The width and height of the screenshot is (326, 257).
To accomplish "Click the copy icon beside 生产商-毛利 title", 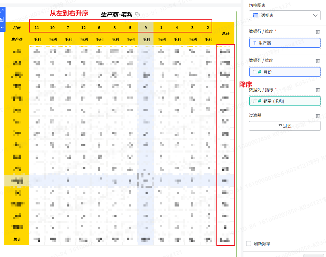I will click(138, 14).
